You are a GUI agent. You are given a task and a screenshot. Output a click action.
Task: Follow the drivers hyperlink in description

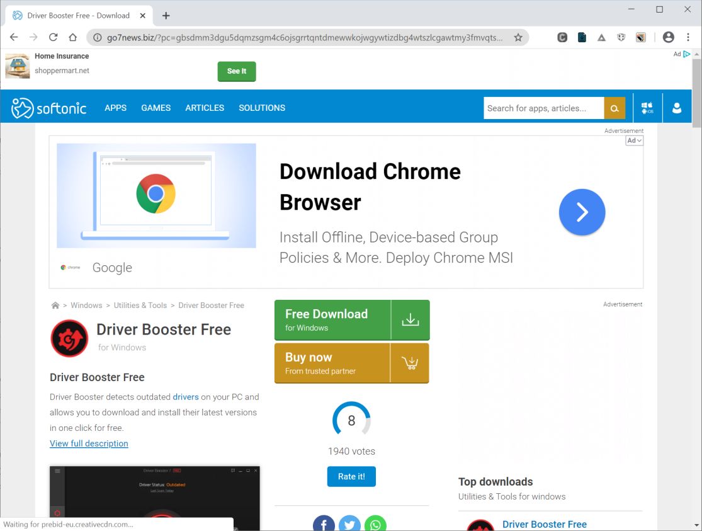click(x=185, y=397)
